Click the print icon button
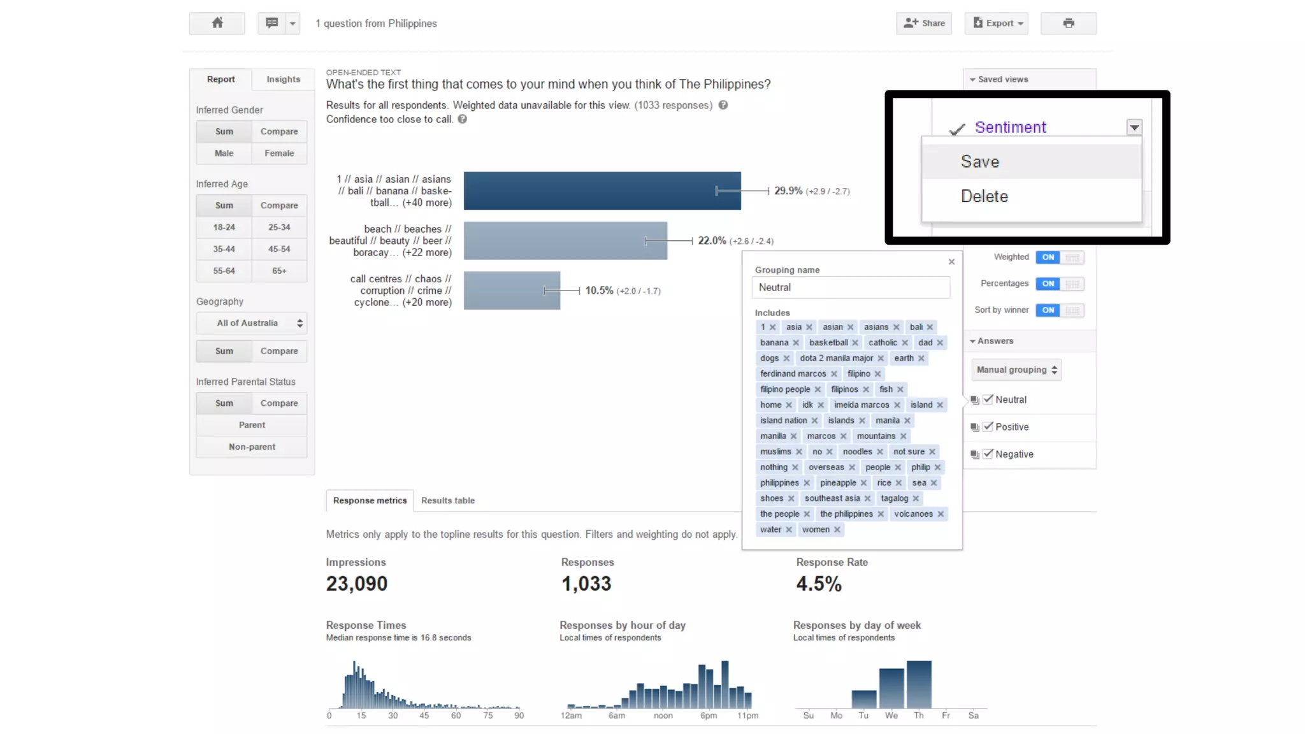This screenshot has height=734, width=1305. pyautogui.click(x=1069, y=24)
